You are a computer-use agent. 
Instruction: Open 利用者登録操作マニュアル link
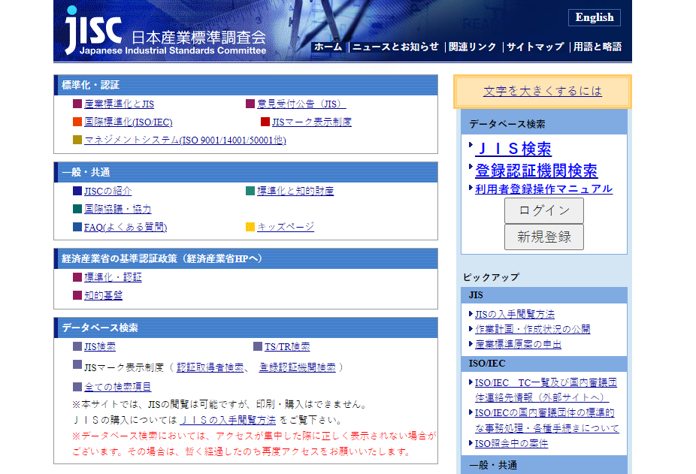pos(543,189)
